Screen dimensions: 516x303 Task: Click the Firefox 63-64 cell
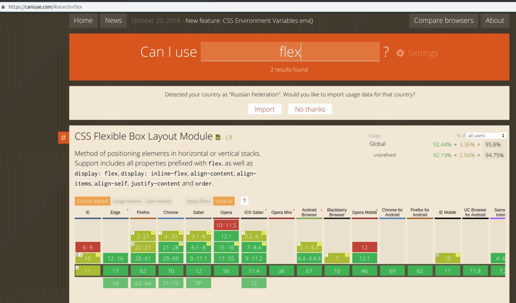143,283
